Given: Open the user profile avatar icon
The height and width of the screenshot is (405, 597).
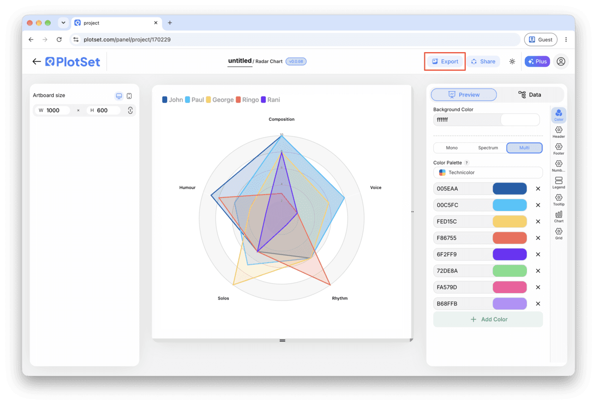Looking at the screenshot, I should pyautogui.click(x=561, y=62).
